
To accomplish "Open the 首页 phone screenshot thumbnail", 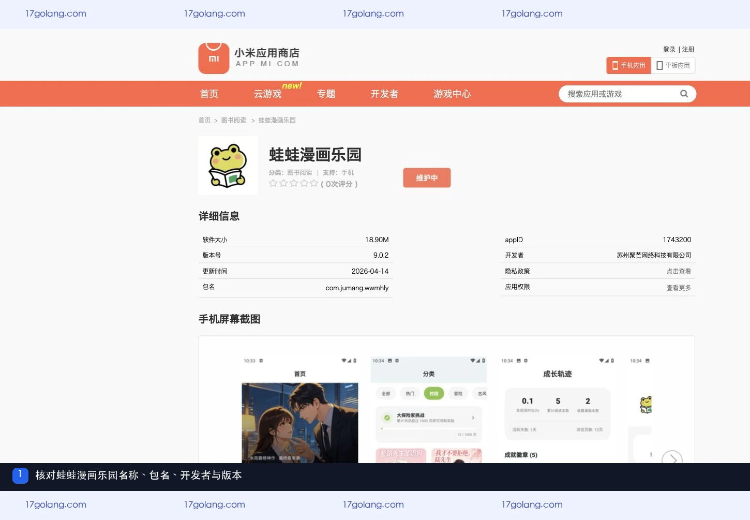I will click(x=300, y=409).
